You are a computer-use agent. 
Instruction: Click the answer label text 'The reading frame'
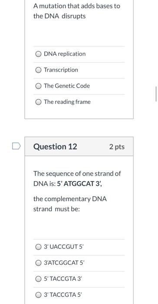67,102
